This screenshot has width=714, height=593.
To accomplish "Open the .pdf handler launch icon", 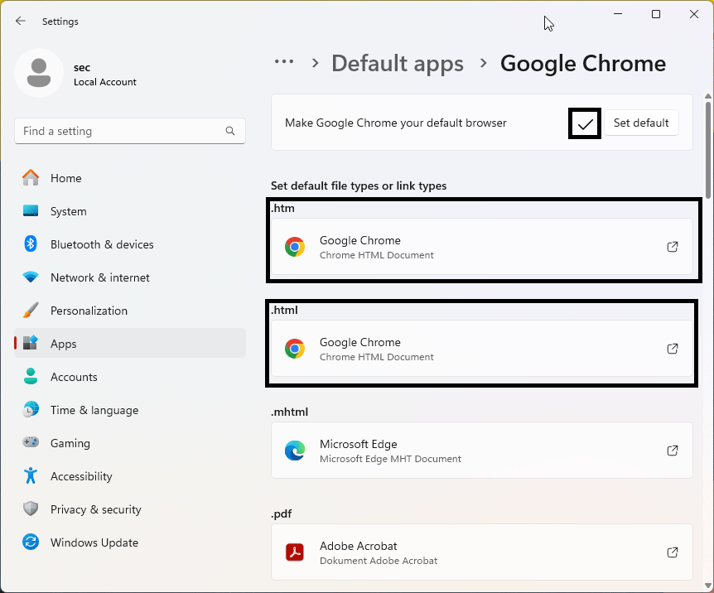I will pos(673,552).
